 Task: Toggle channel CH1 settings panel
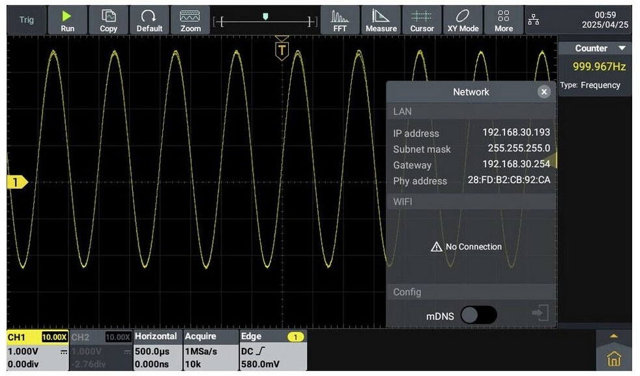click(x=37, y=350)
